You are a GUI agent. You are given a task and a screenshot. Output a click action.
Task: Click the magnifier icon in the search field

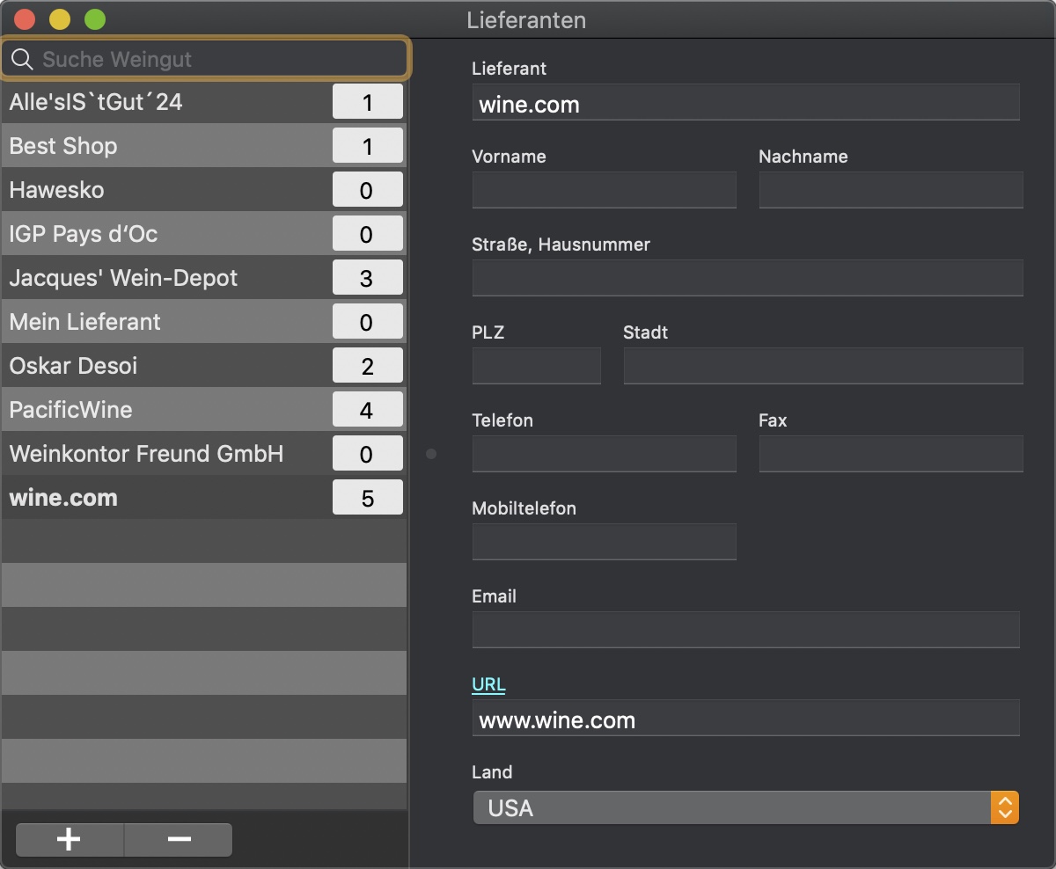(x=22, y=59)
